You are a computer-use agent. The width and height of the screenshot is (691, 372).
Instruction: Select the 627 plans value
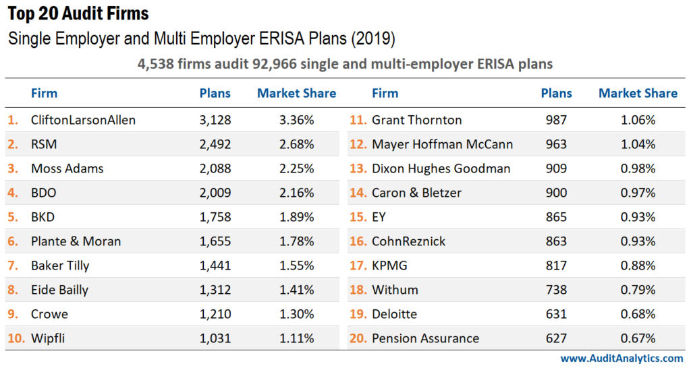pyautogui.click(x=556, y=338)
